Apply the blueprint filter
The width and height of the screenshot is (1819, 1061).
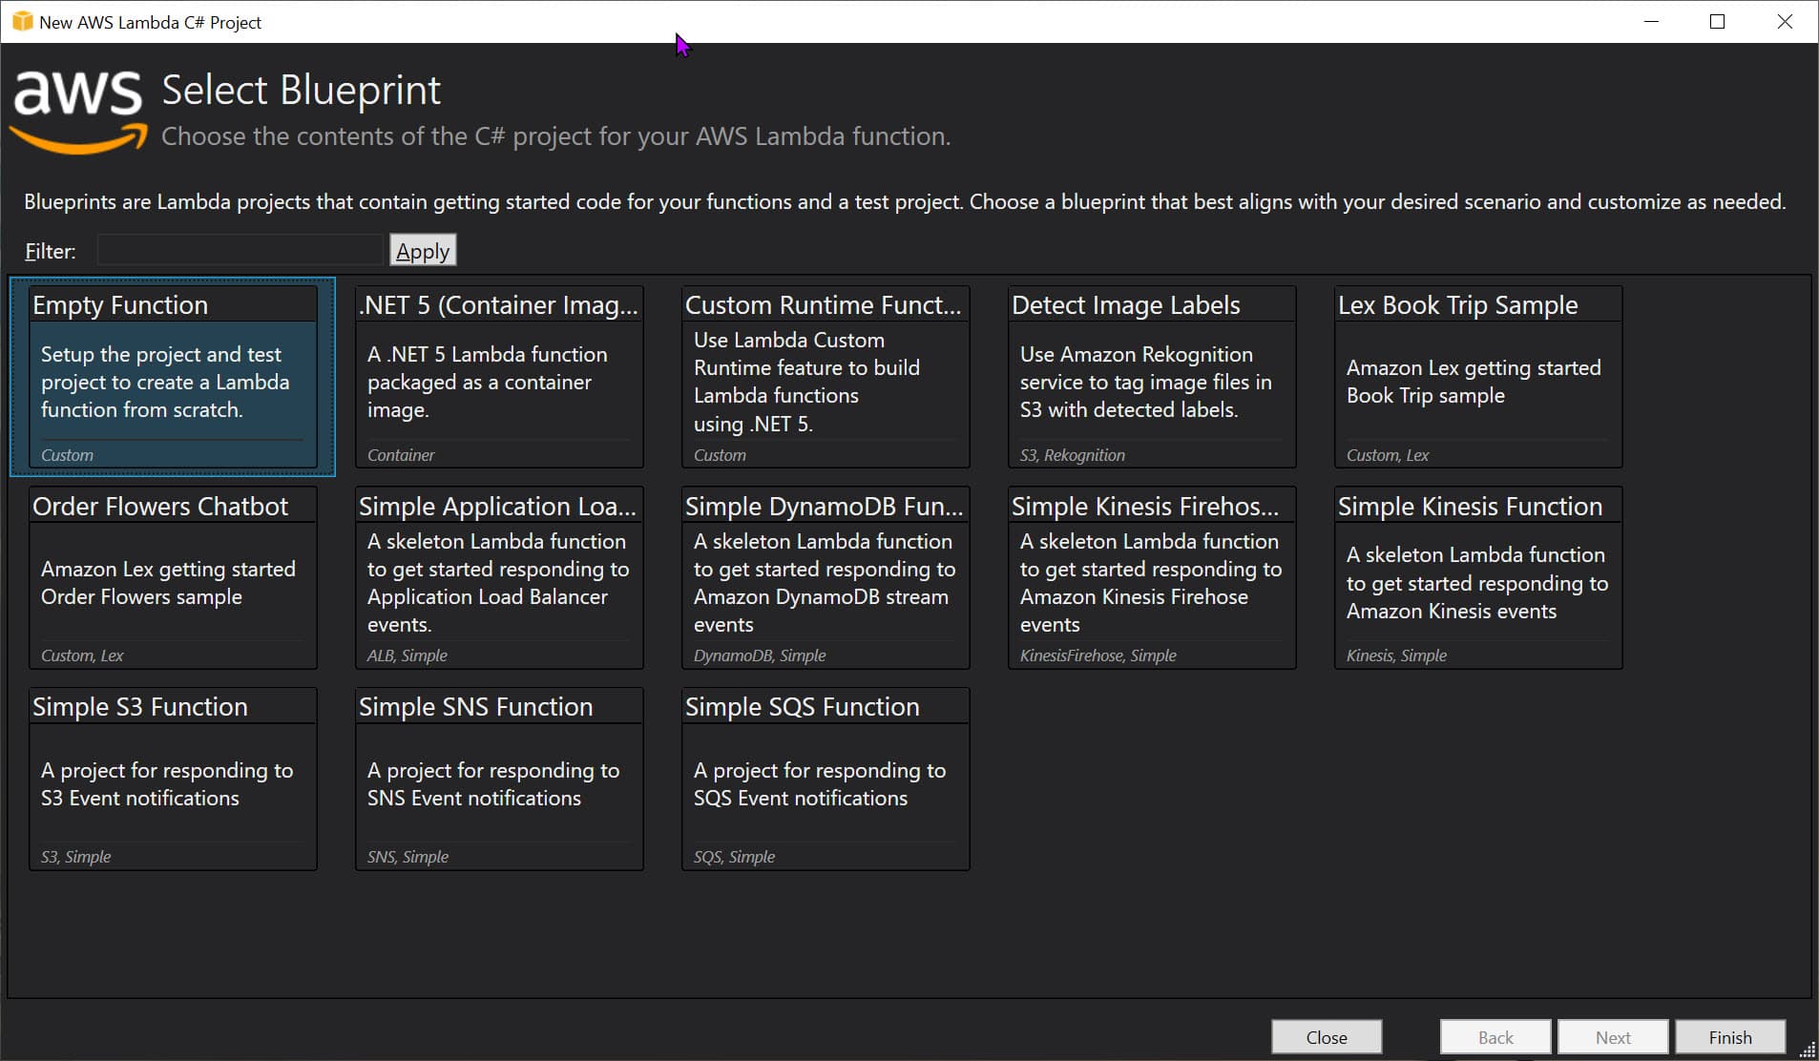point(423,250)
